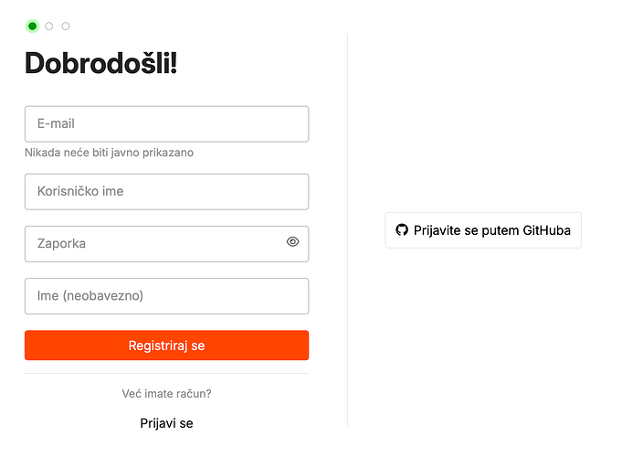The height and width of the screenshot is (457, 622).
Task: Click Prijavite se putem GitHuba button
Action: (x=483, y=230)
